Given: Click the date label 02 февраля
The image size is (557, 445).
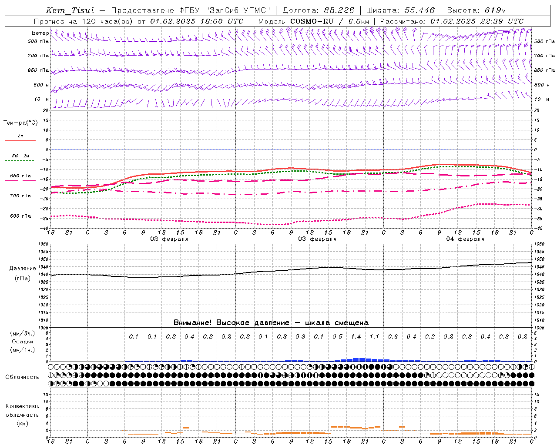Looking at the screenshot, I should (169, 239).
